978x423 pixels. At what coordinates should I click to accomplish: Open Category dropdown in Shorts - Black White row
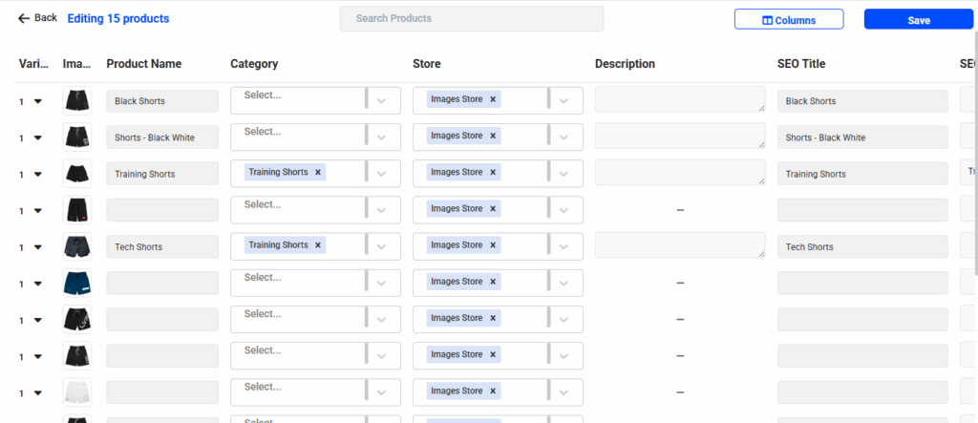(x=381, y=137)
